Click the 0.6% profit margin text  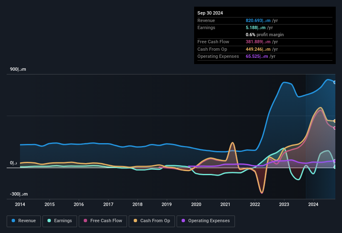pos(265,35)
